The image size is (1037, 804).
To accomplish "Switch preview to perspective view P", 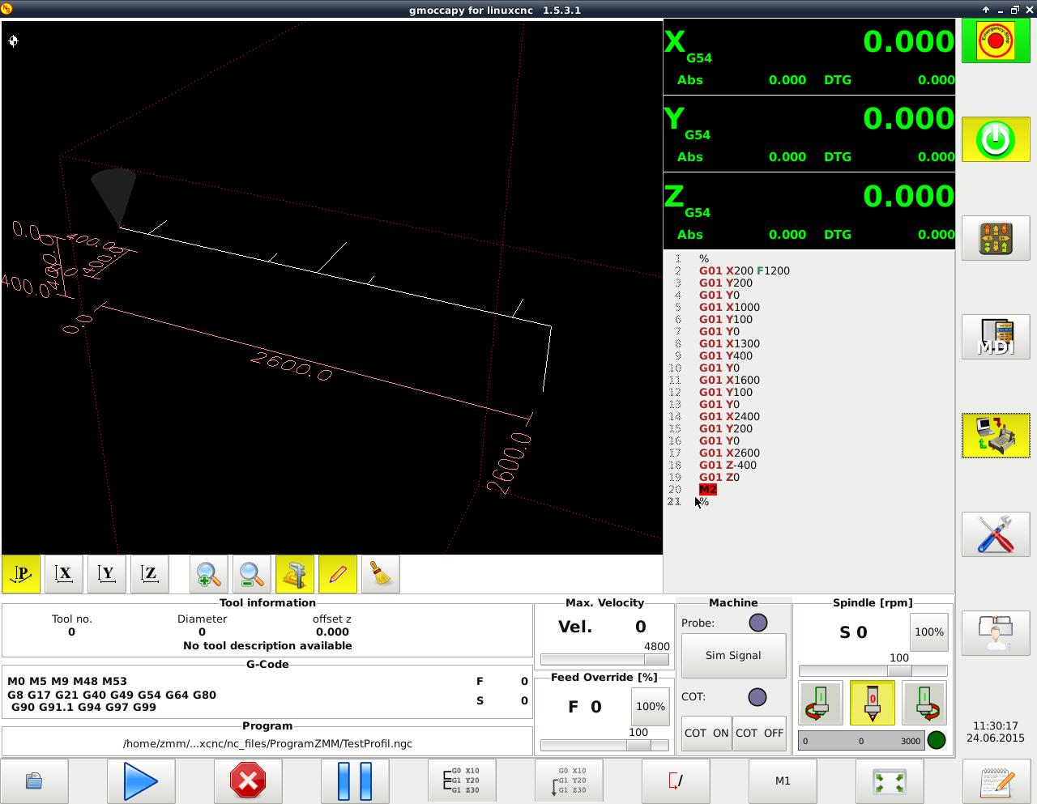I will coord(21,574).
